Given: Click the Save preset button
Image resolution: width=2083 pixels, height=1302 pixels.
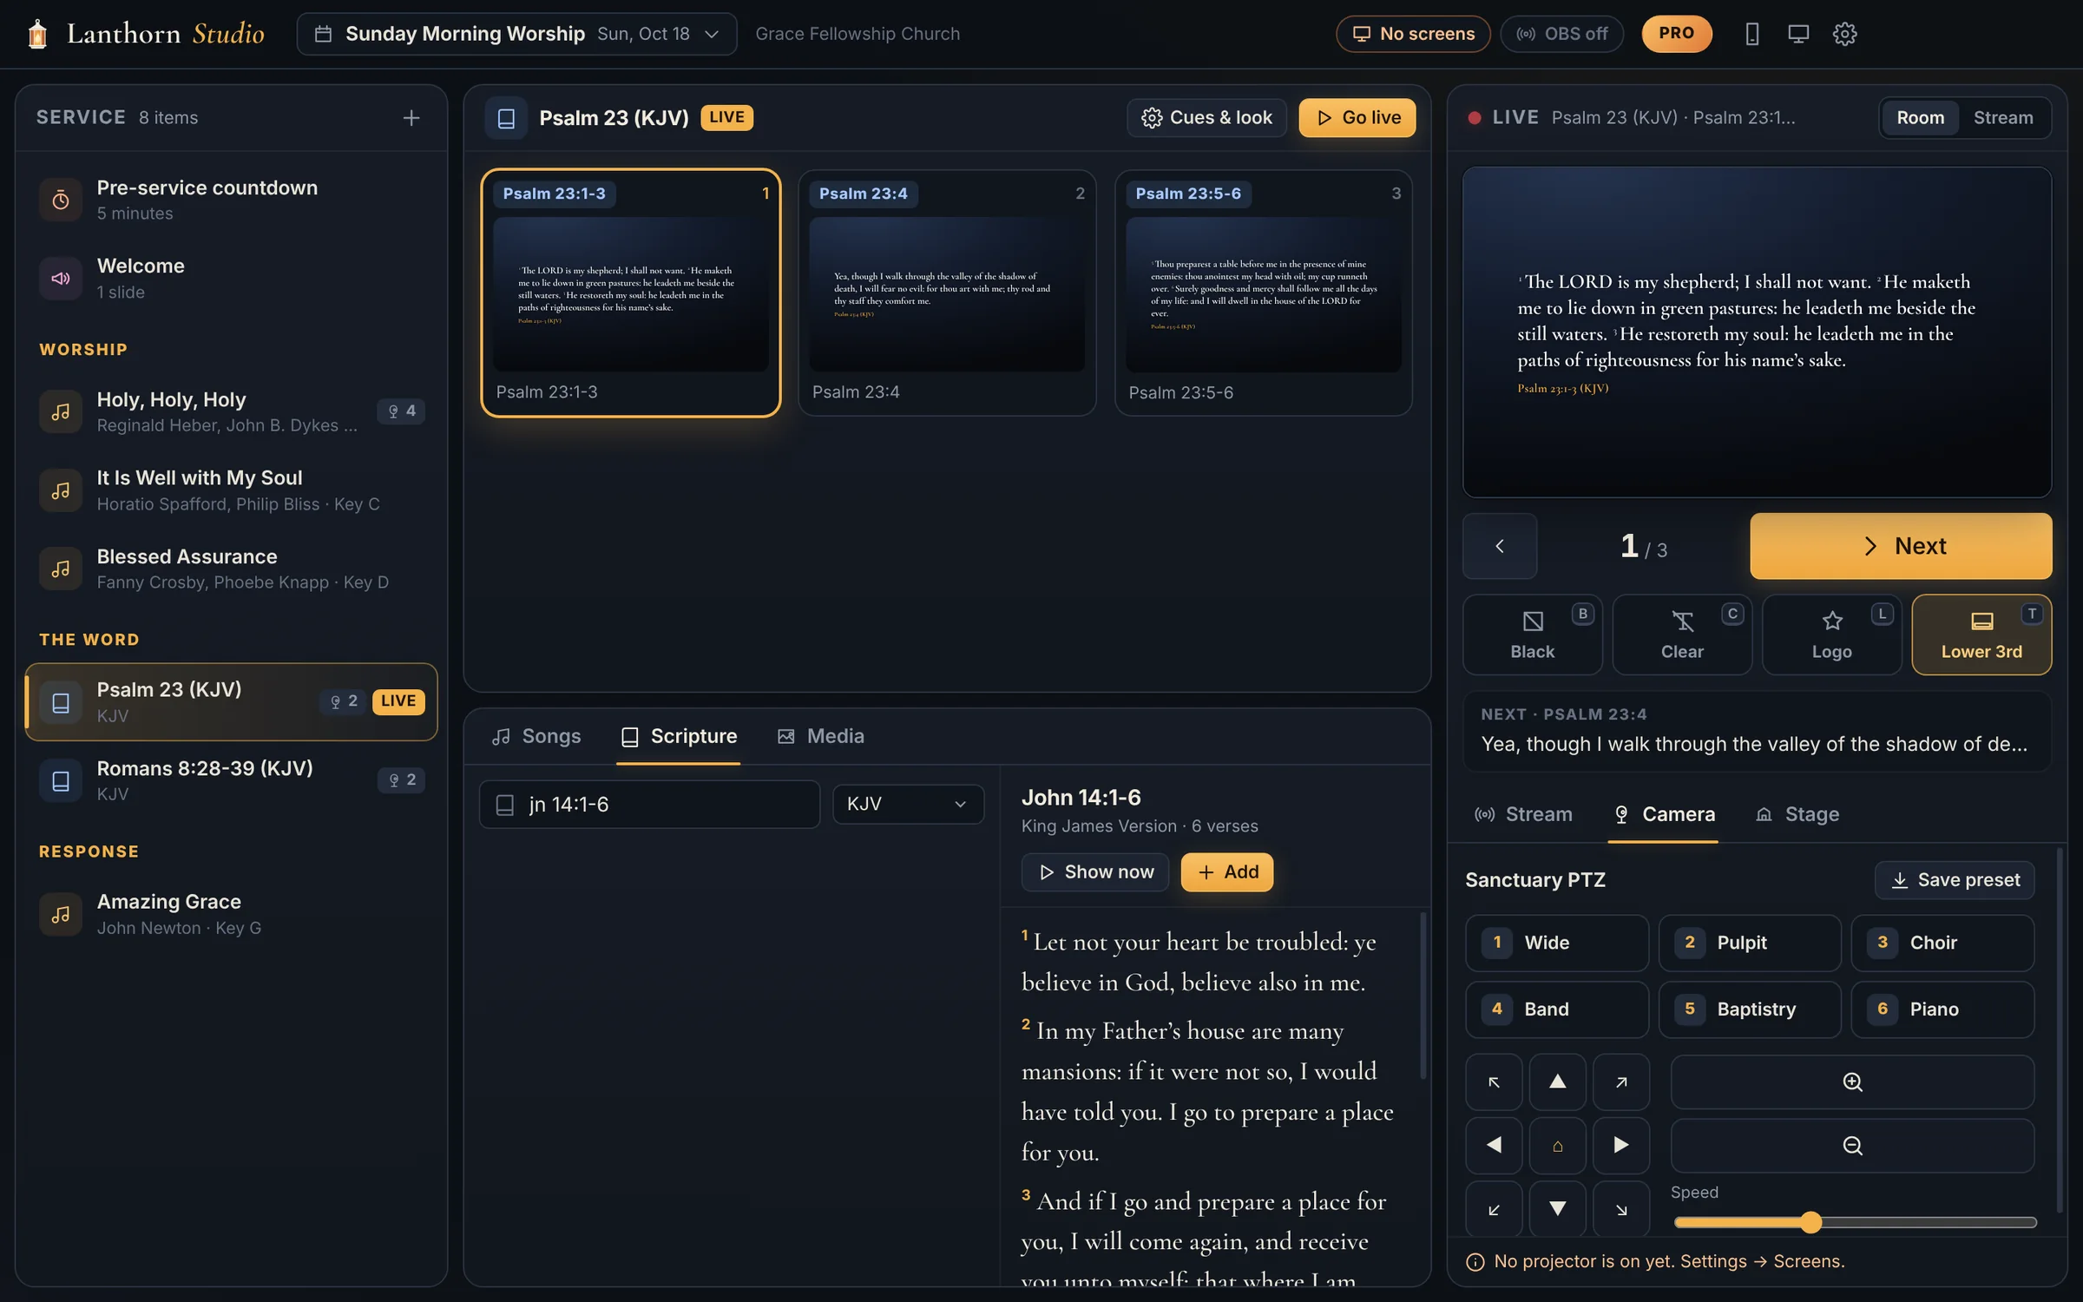Looking at the screenshot, I should click(x=1955, y=880).
